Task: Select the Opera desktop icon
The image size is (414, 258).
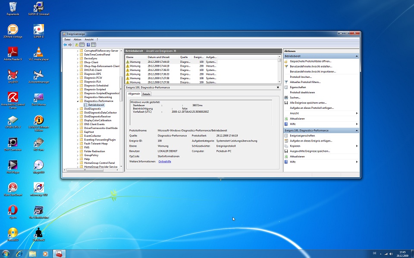Action: pos(13,210)
